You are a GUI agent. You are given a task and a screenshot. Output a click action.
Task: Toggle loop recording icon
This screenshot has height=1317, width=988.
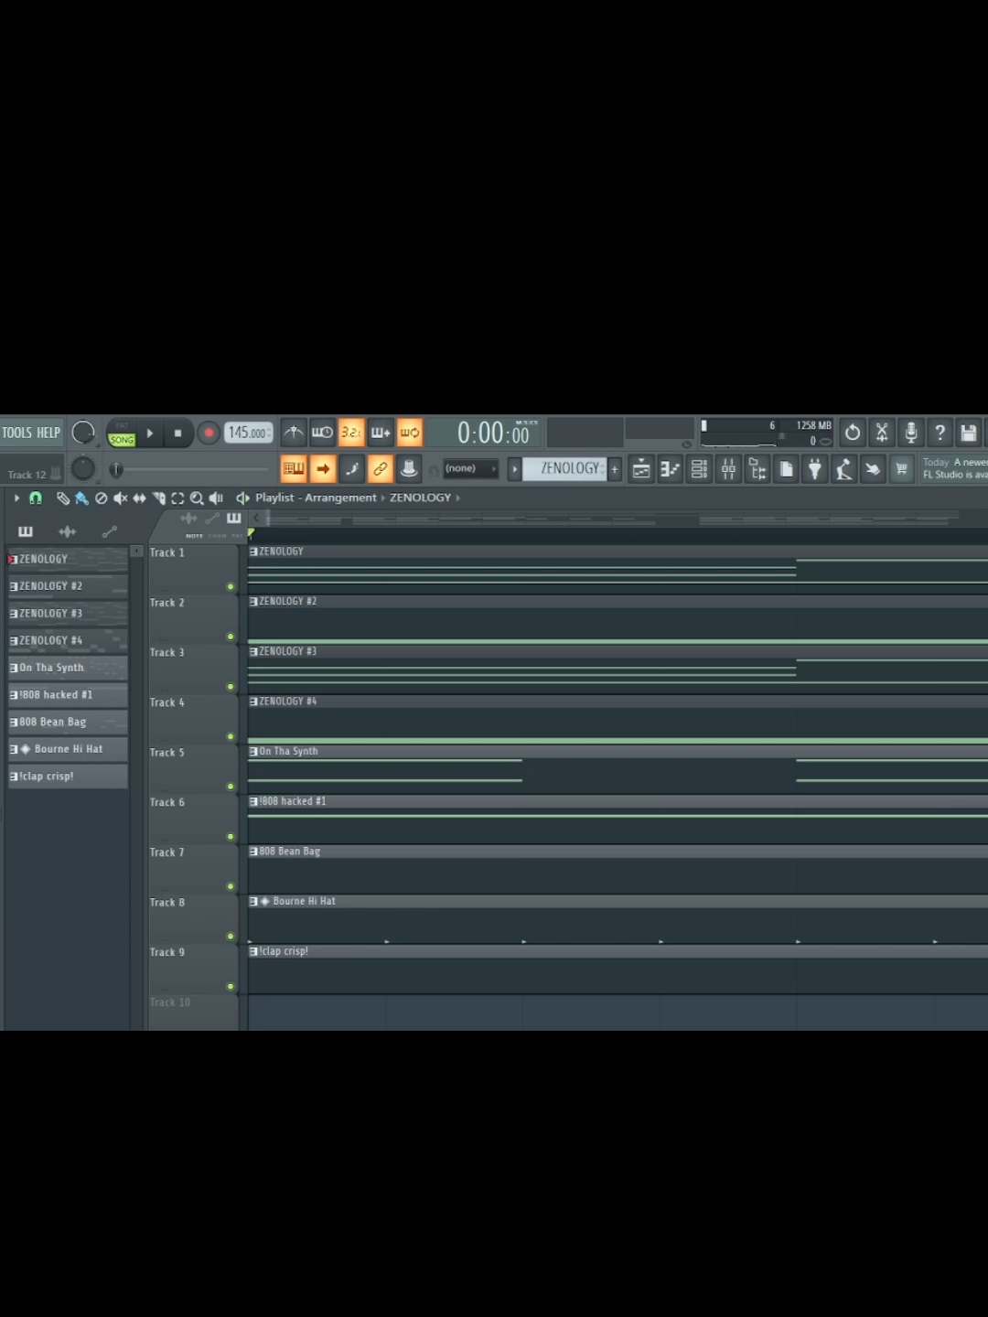click(410, 433)
